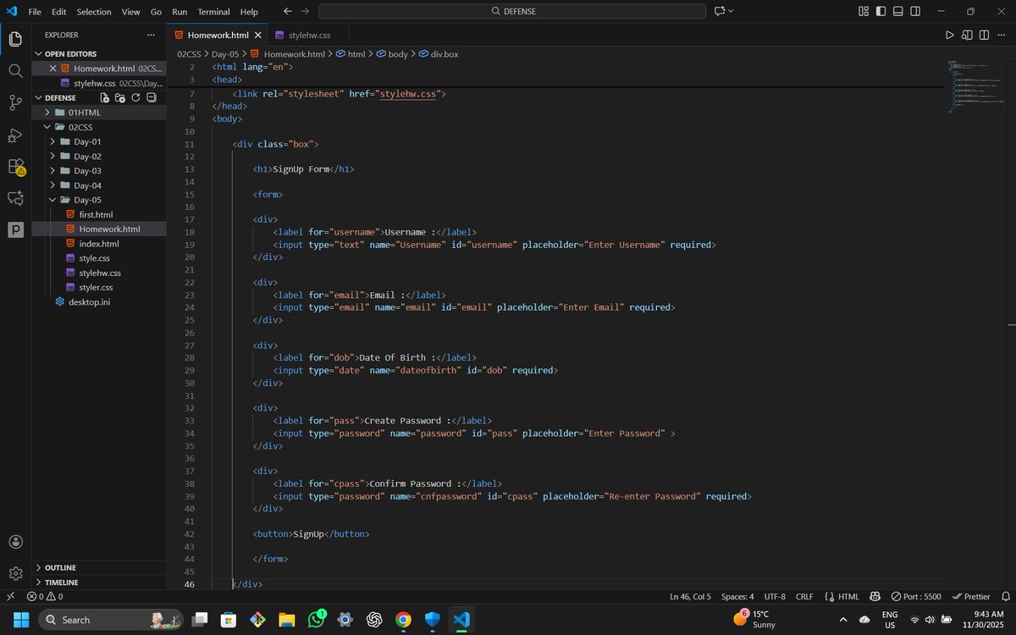Click New Folder icon in DEFENSE header

tap(119, 98)
